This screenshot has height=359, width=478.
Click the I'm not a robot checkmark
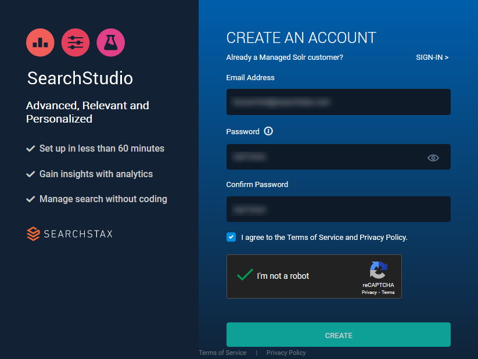click(x=245, y=275)
